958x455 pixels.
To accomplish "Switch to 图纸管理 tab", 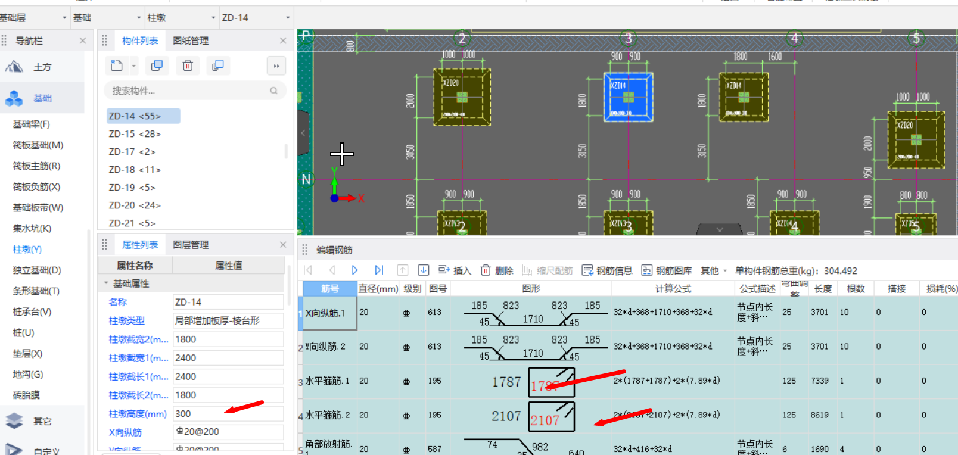I will tap(191, 40).
